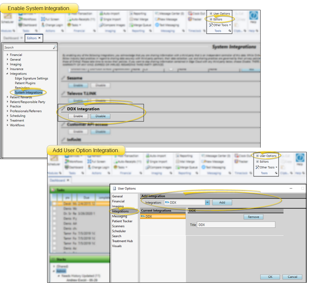Click the pencil icon beside DDX Integration

click(x=64, y=109)
